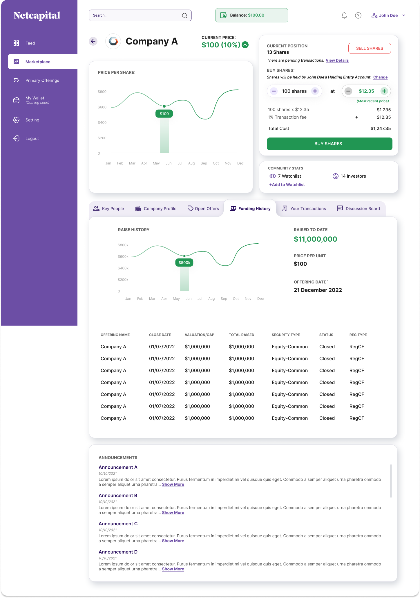Click the $12.35 price value
The width and height of the screenshot is (420, 598).
(366, 91)
